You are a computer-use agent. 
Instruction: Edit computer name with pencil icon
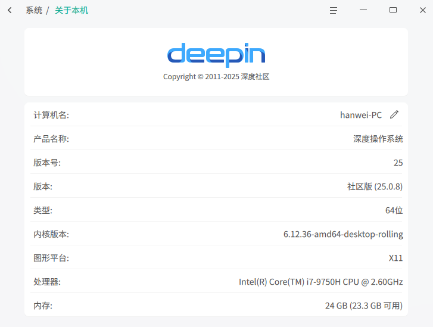(x=394, y=114)
